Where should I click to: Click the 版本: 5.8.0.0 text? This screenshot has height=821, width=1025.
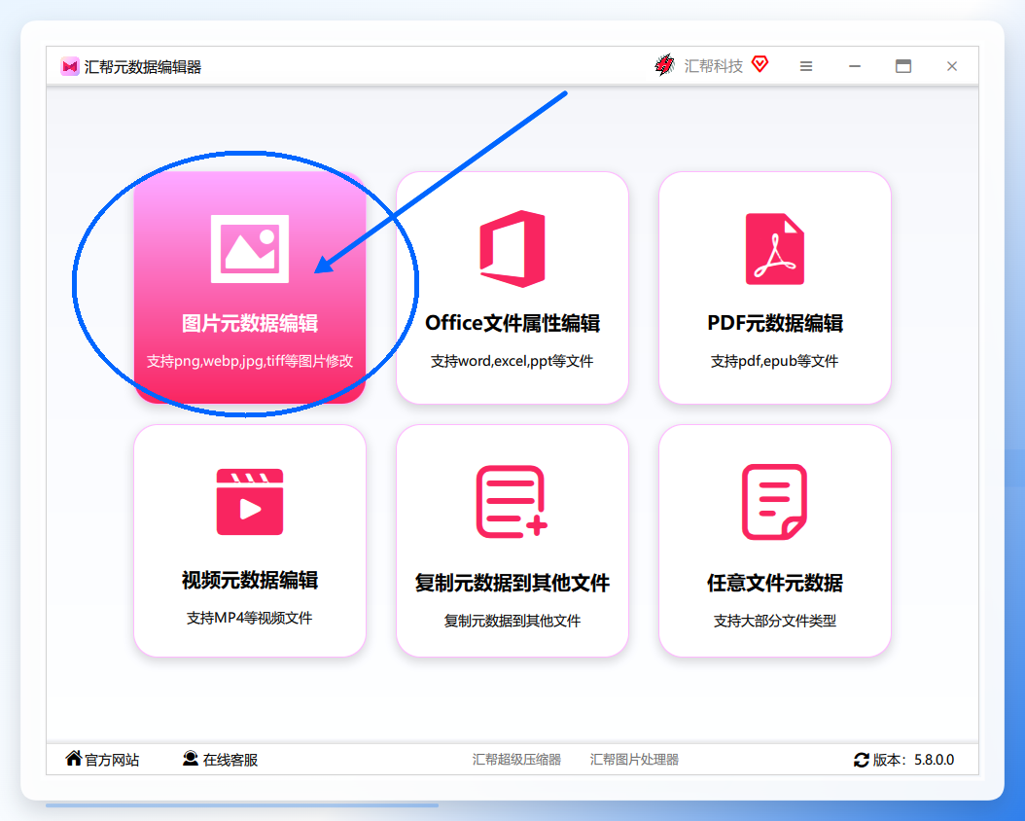point(913,760)
